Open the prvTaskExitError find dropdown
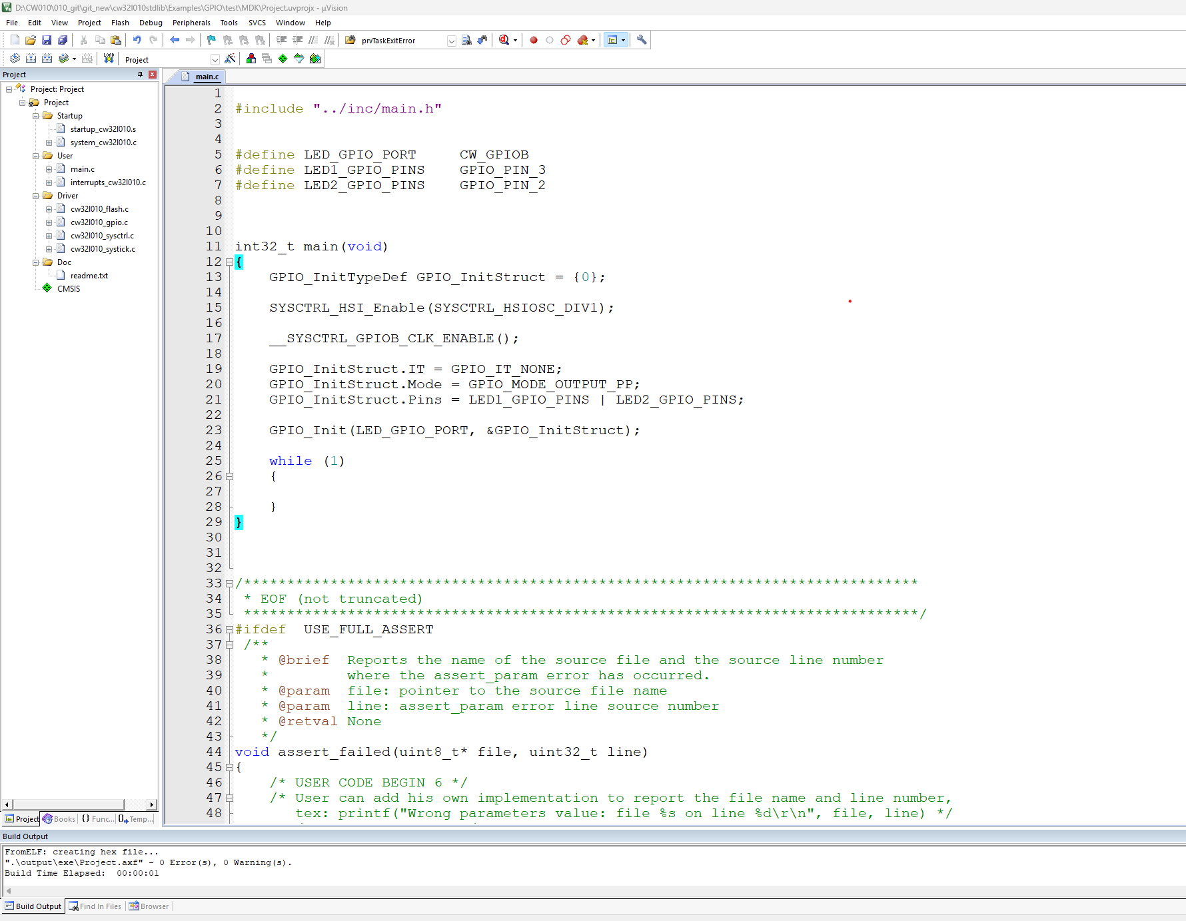This screenshot has width=1186, height=921. coord(451,41)
